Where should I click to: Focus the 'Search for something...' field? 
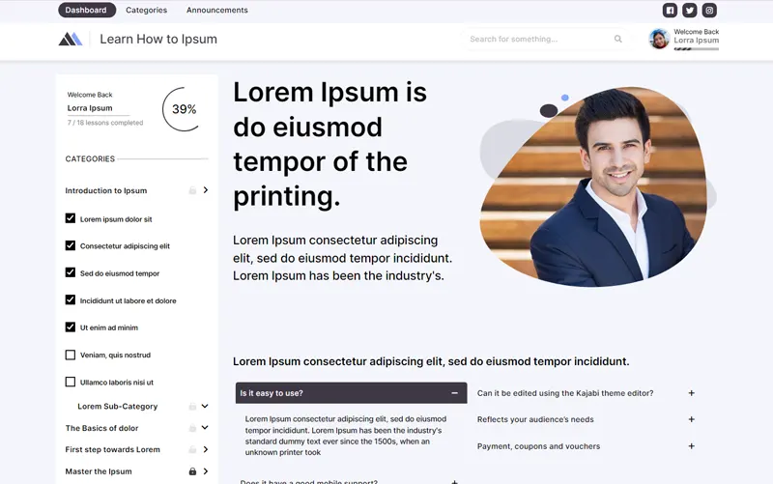(x=545, y=39)
